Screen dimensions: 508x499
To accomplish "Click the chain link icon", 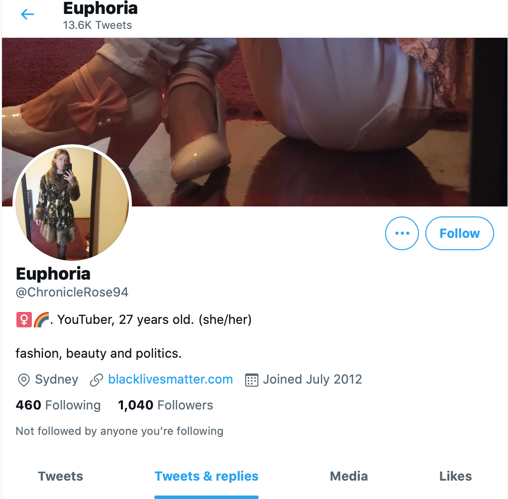I will 97,380.
